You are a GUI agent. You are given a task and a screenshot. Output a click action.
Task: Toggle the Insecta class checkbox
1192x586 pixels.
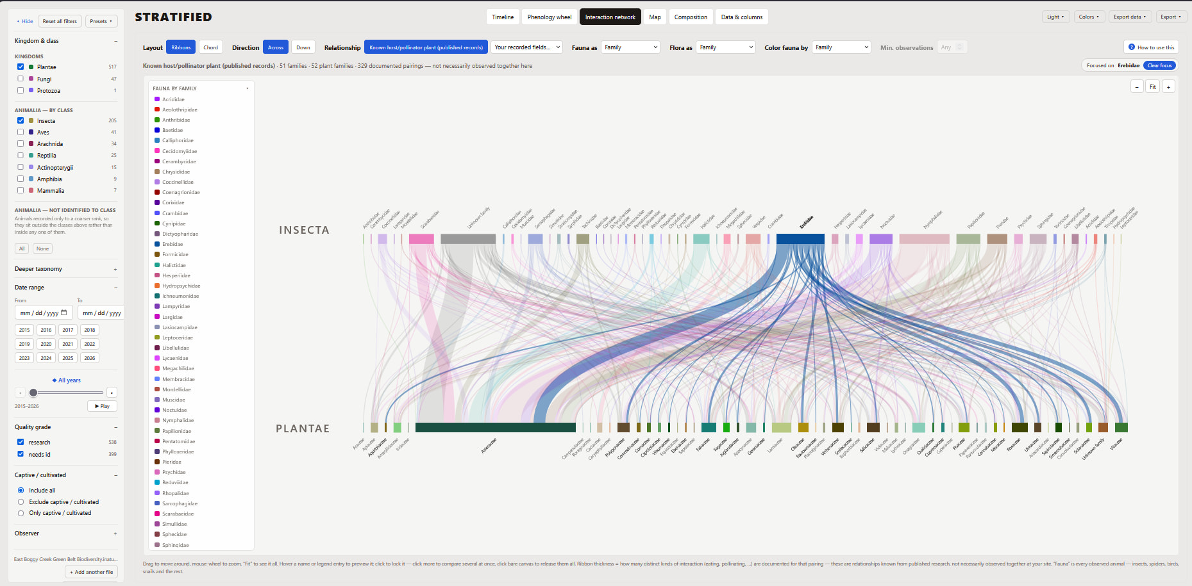(x=21, y=120)
